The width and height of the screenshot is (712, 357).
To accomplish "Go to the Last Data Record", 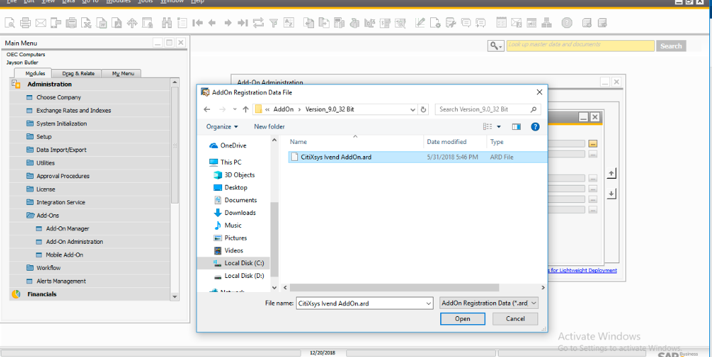I will (243, 23).
